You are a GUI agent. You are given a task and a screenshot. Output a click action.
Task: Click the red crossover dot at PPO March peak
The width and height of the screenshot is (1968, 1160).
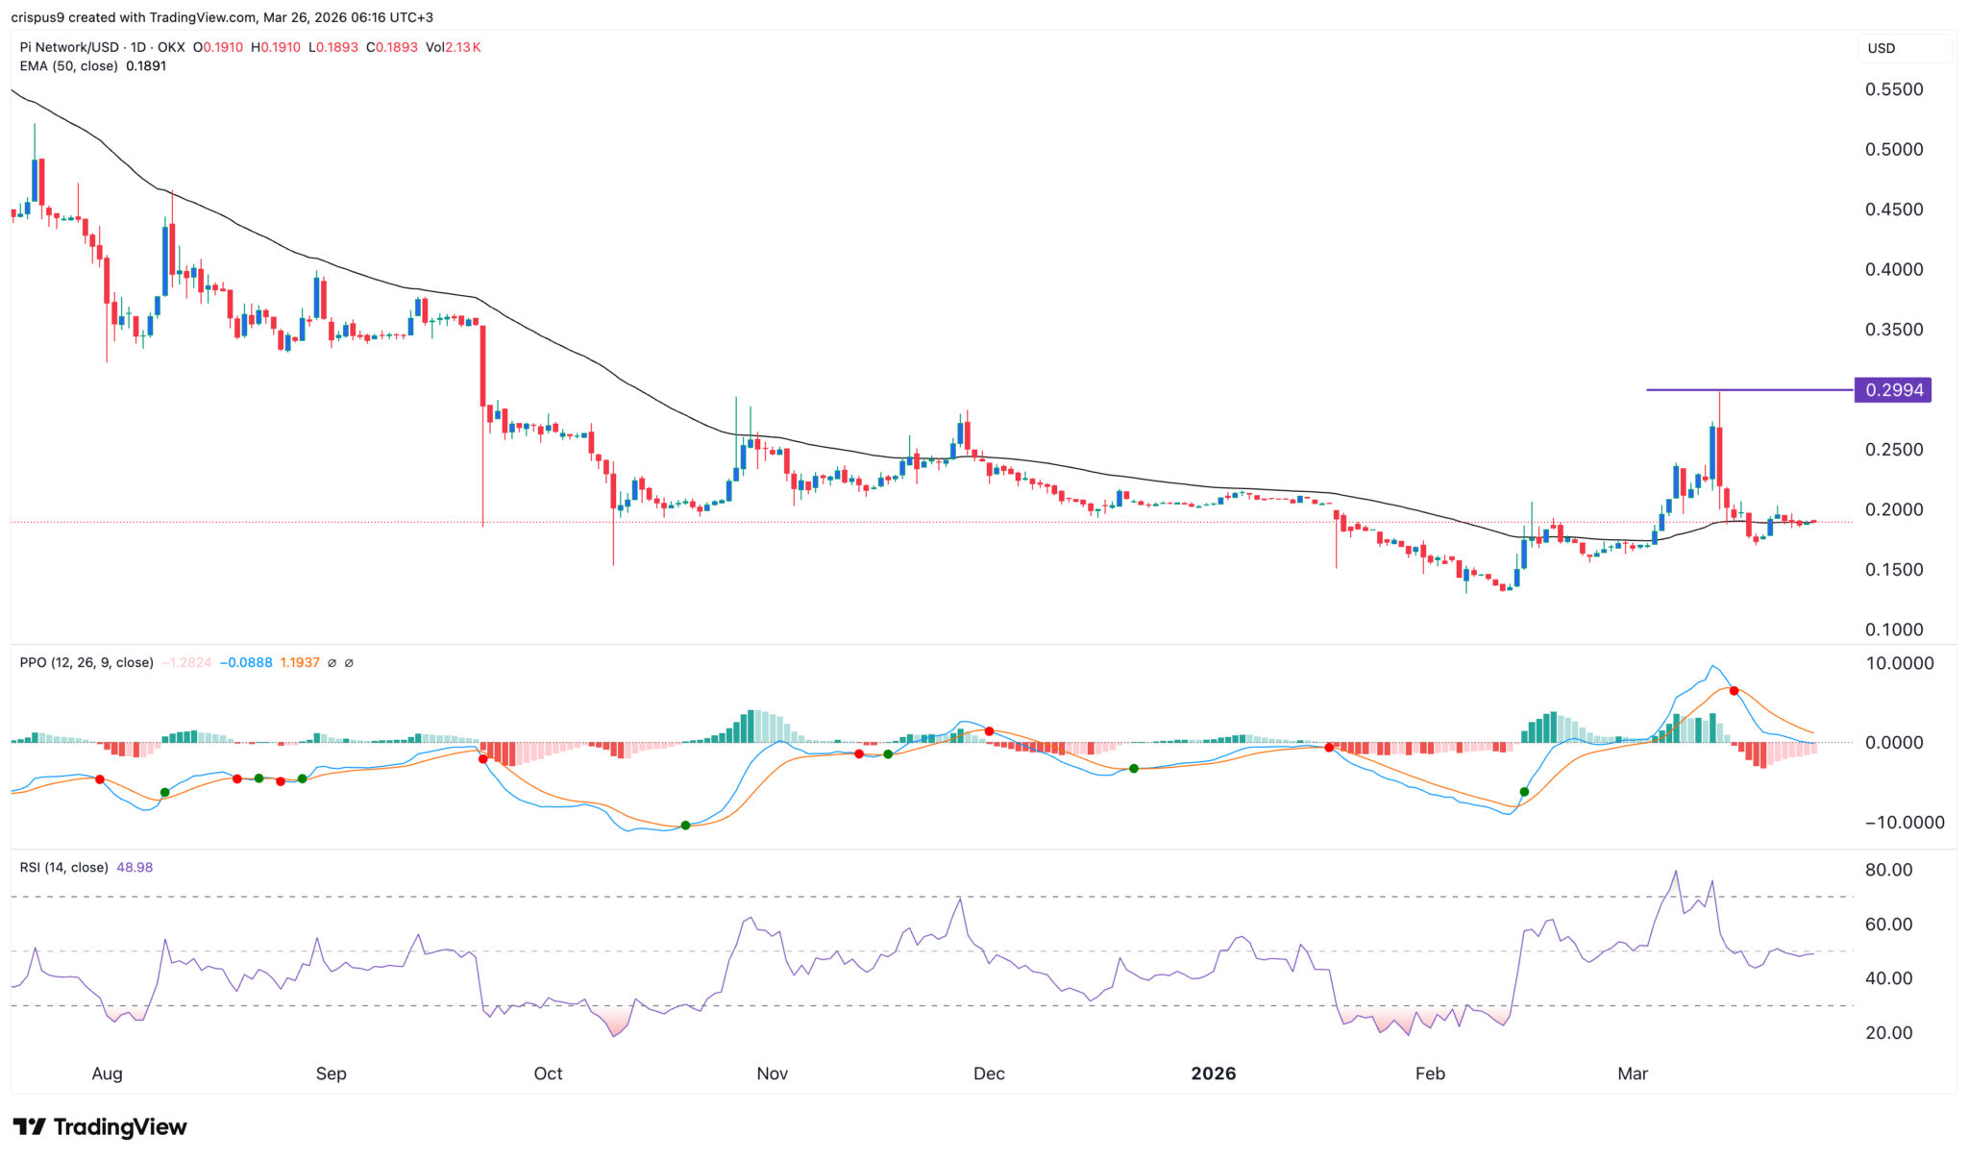tap(1734, 691)
